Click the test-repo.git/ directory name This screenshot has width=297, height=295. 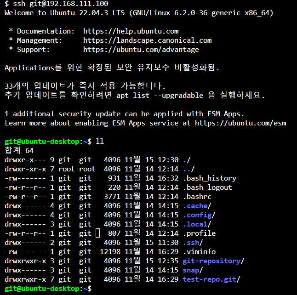211,279
